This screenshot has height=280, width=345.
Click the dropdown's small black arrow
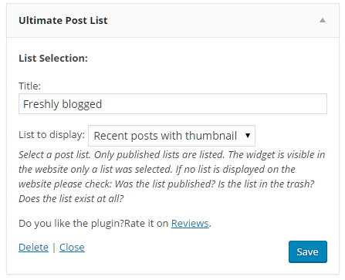[248, 135]
